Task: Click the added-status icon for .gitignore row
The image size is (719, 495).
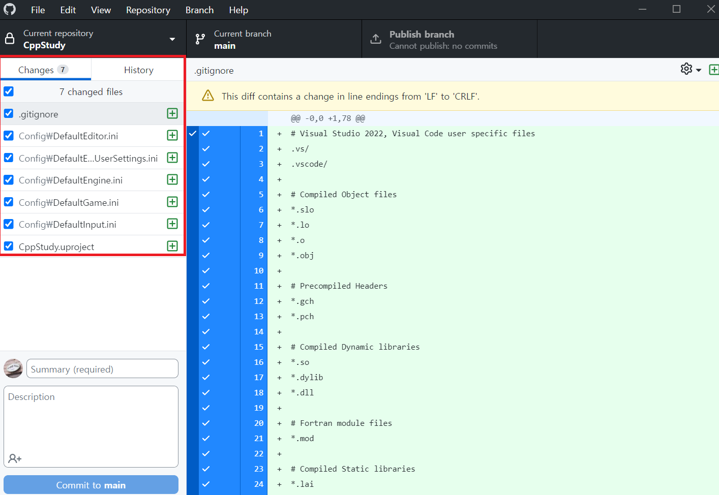Action: tap(172, 113)
